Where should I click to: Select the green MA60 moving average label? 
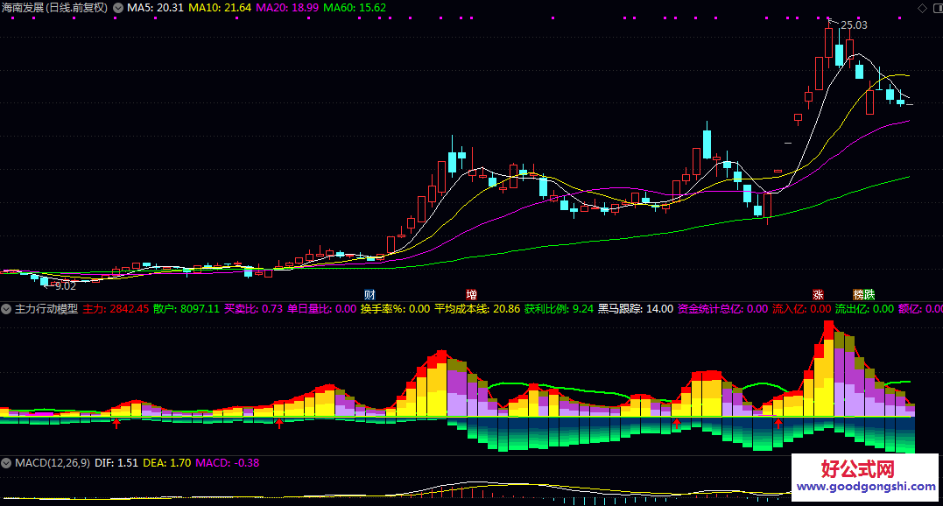[355, 8]
